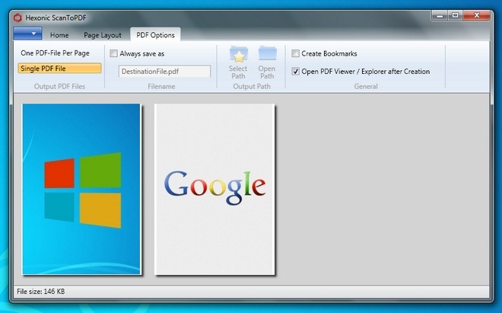Uncheck Open PDF Viewer after Creation
This screenshot has height=313, width=502.
coord(296,71)
